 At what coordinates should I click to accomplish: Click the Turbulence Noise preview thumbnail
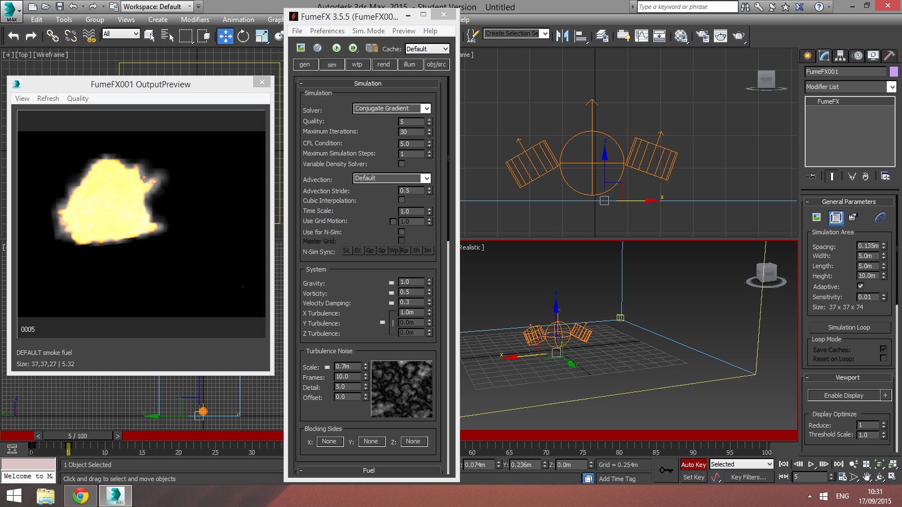pos(401,389)
